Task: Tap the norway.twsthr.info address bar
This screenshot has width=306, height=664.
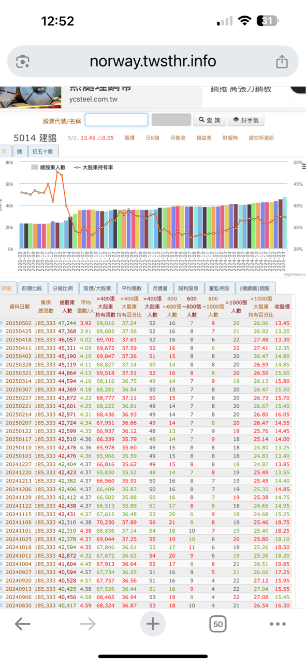Action: tap(153, 62)
